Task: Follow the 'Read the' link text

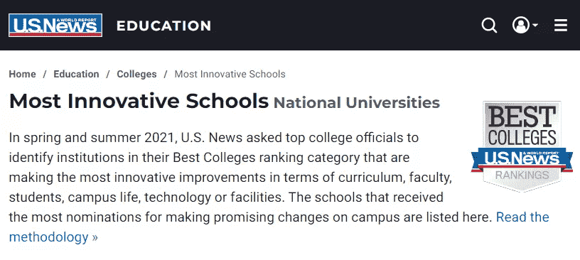Action: pyautogui.click(x=522, y=217)
